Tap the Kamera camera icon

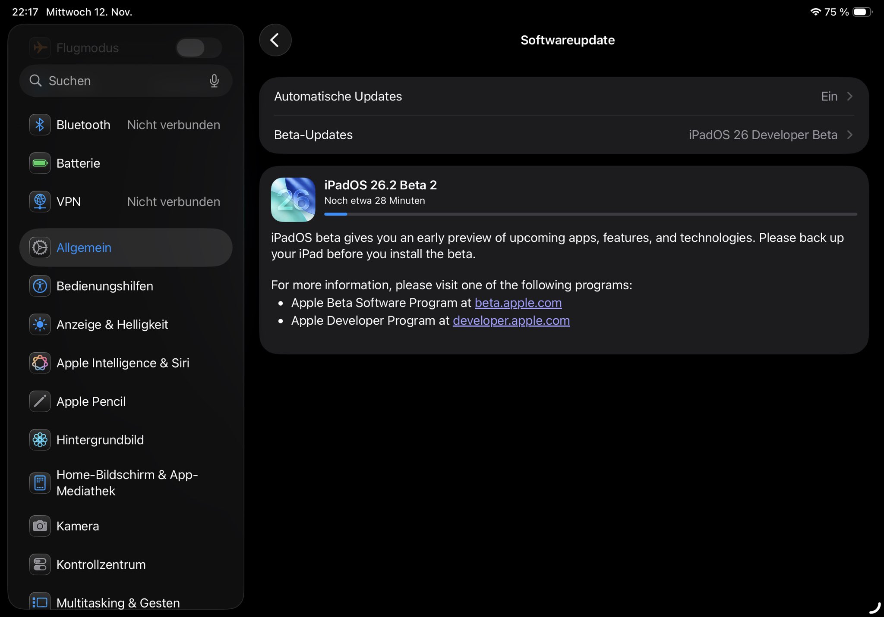[40, 526]
